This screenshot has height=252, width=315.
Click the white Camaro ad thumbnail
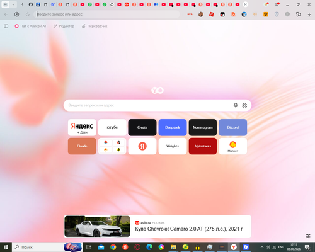(98, 226)
